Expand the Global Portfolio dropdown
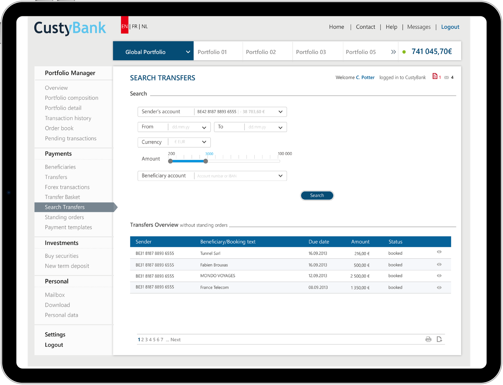Image resolution: width=503 pixels, height=385 pixels. tap(188, 52)
